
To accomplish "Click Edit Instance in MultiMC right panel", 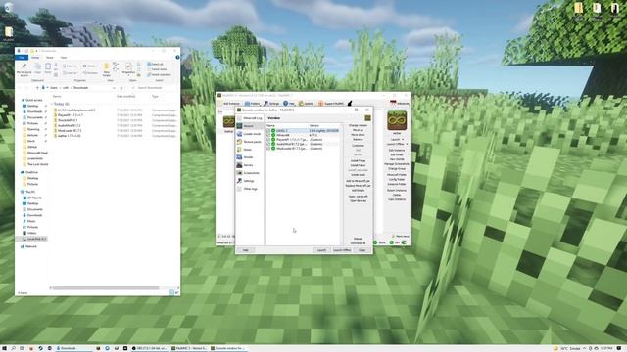I will tap(397, 150).
